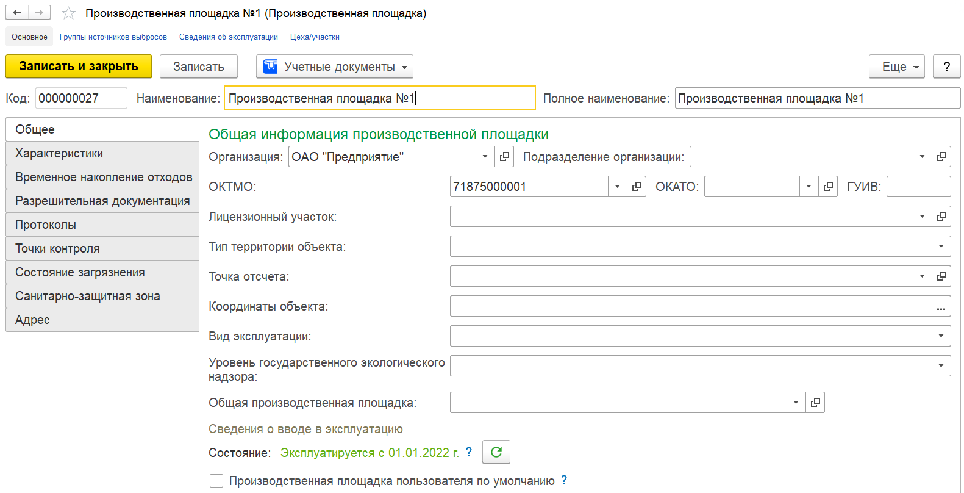
Task: Expand the Подразделение организации dropdown
Action: (922, 157)
